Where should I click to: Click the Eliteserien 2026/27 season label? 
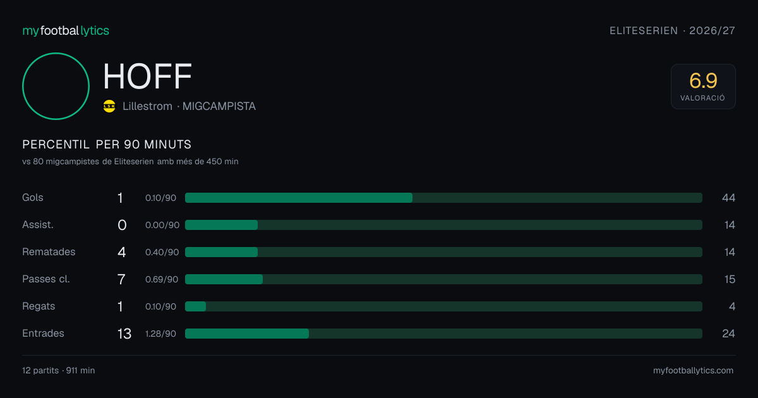672,30
